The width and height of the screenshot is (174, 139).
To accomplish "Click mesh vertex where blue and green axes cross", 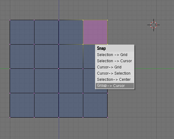I will [x=59, y=69].
